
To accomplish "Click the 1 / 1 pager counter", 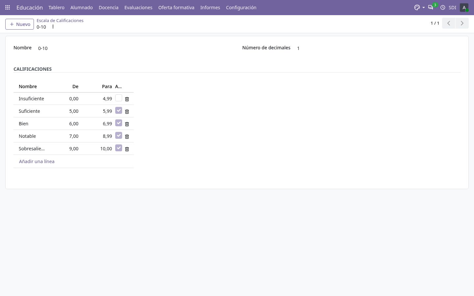I will click(x=435, y=23).
